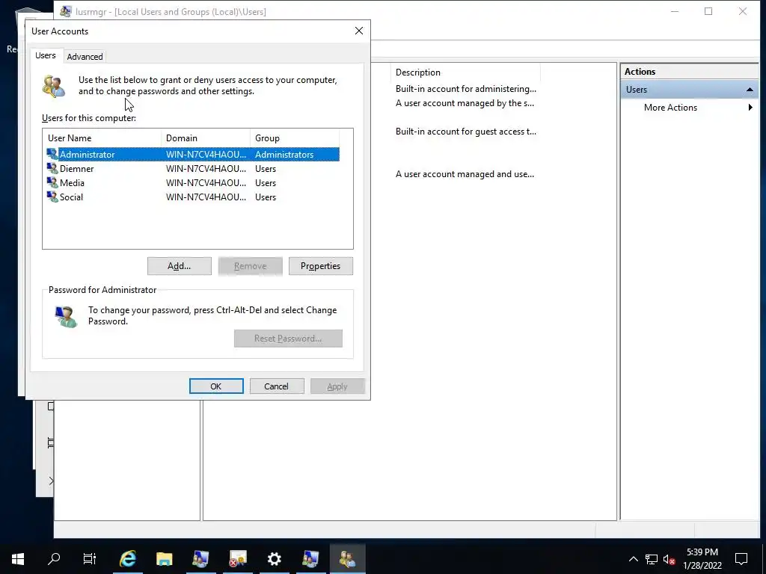Image resolution: width=766 pixels, height=574 pixels.
Task: Click the Diemner user icon in list
Action: (52, 168)
